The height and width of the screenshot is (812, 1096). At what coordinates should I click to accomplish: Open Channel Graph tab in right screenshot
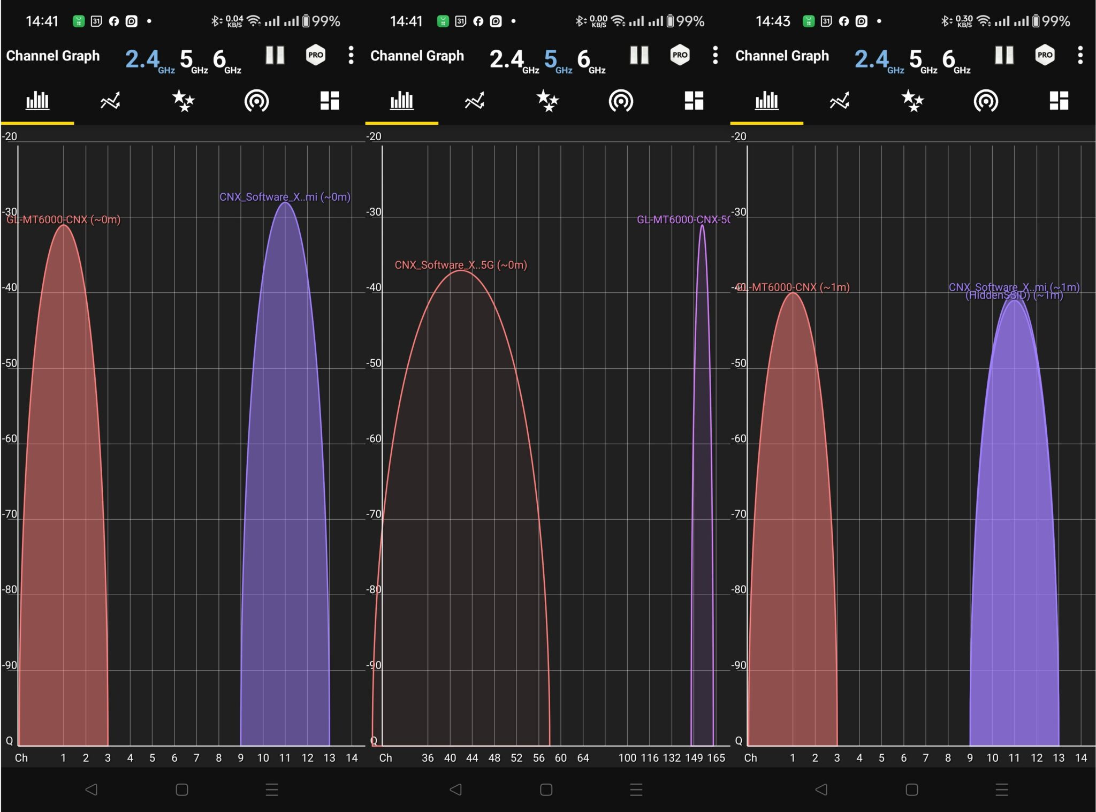pos(767,101)
